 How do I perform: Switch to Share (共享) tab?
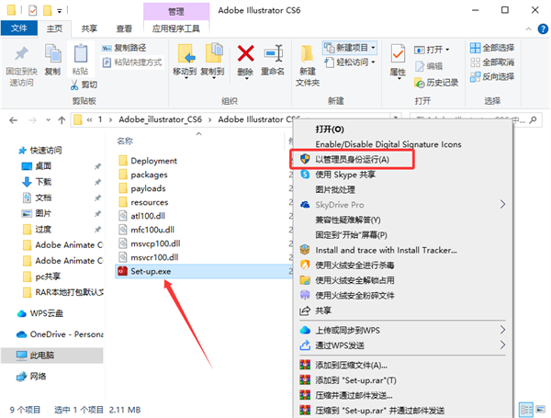point(89,28)
